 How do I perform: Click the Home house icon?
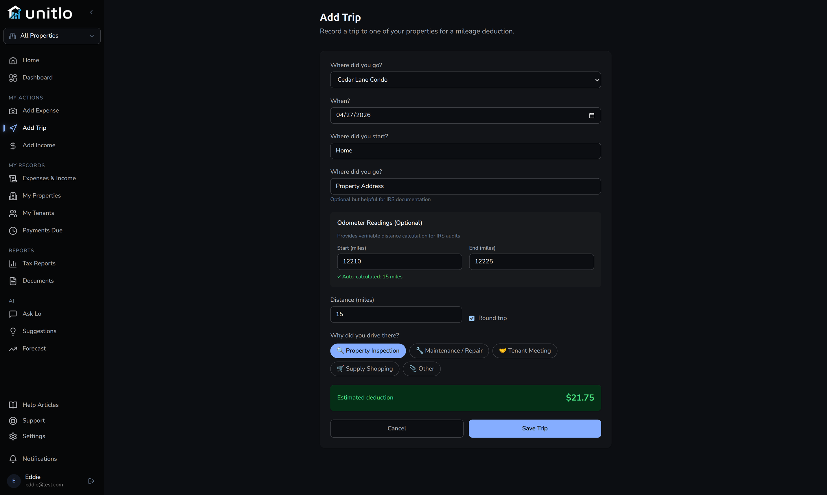tap(13, 60)
